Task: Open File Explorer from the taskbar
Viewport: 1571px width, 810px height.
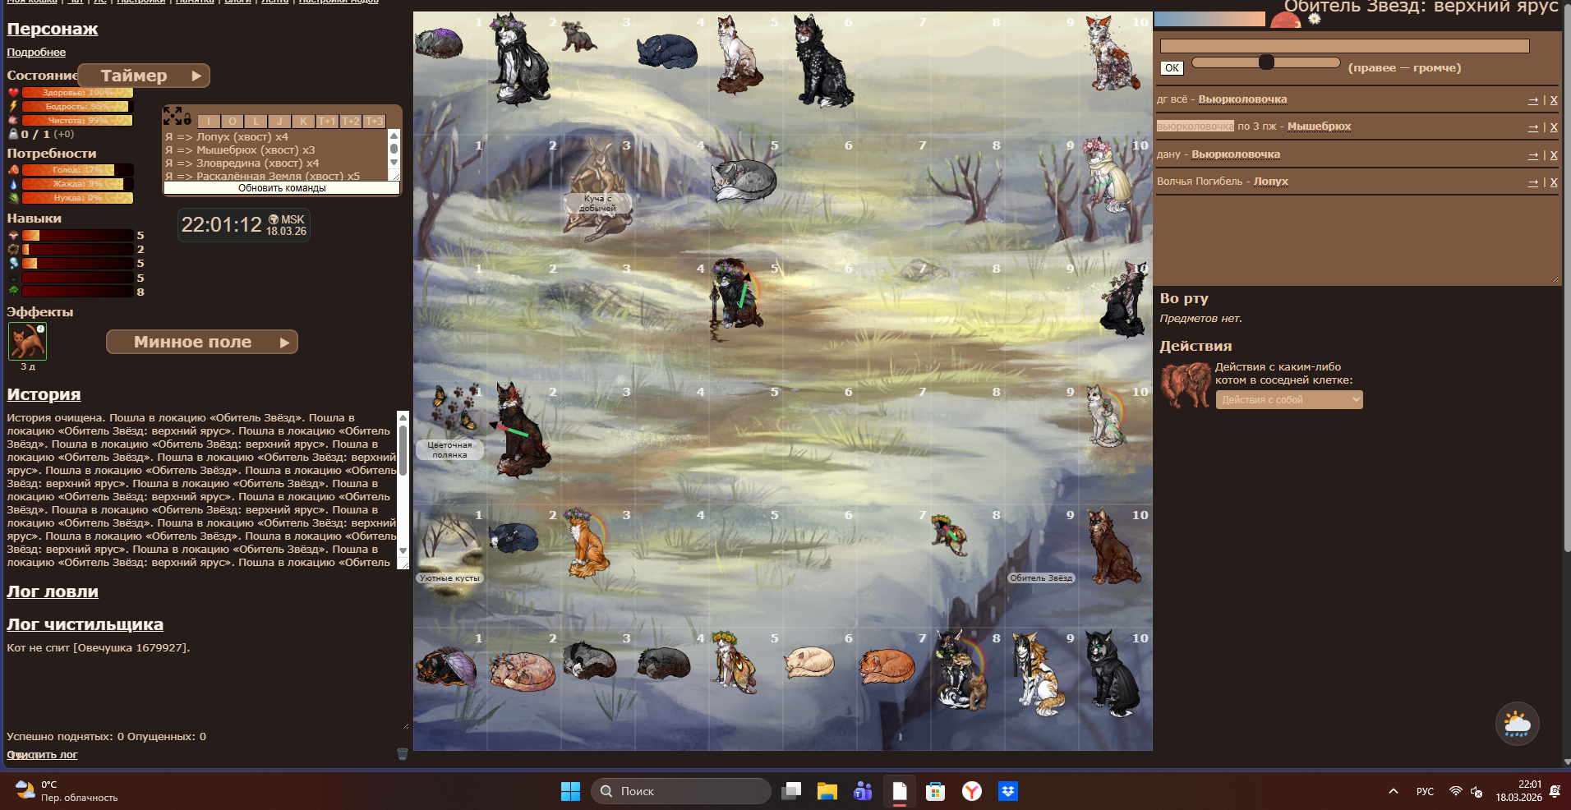Action: [827, 791]
